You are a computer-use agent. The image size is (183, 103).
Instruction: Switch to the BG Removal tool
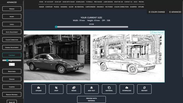(79, 7)
